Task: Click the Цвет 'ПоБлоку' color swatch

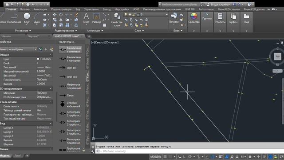Action: pyautogui.click(x=38, y=59)
